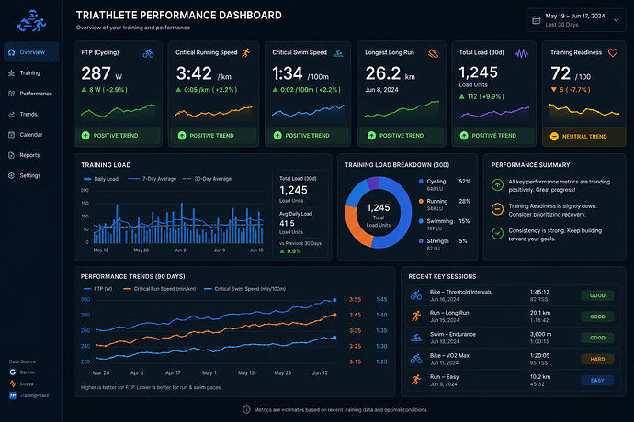Screen dimensions: 634x422
Task: Click runner icon for Run Easy session
Action: tap(416, 380)
